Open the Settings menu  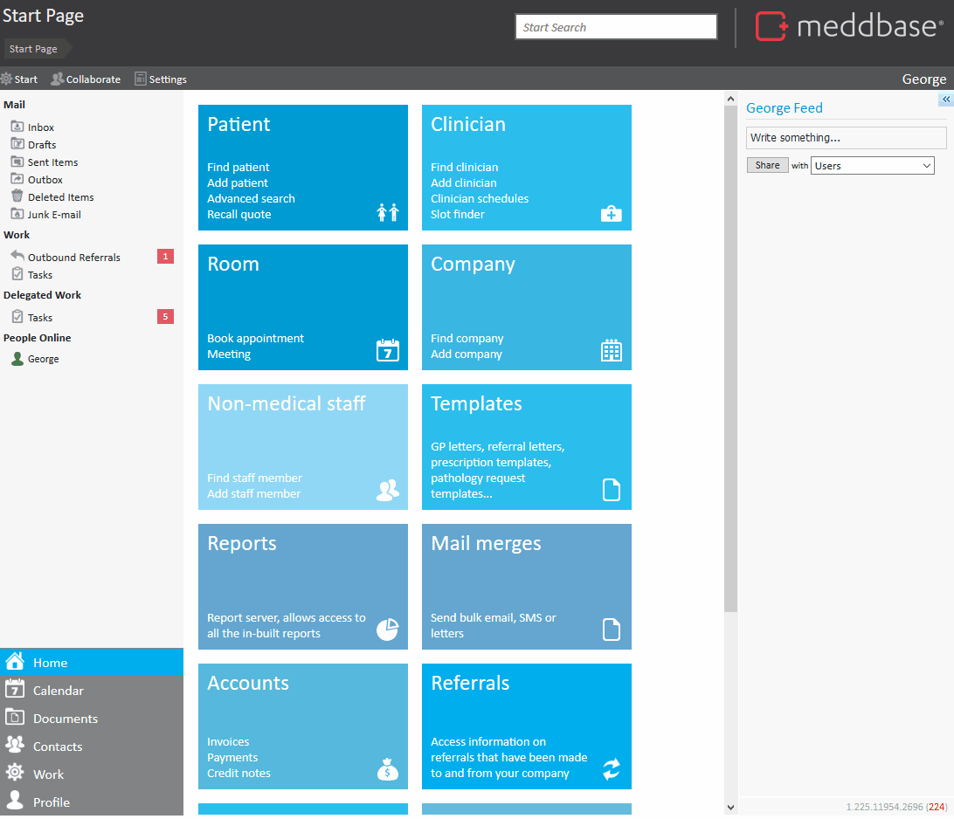coord(161,79)
